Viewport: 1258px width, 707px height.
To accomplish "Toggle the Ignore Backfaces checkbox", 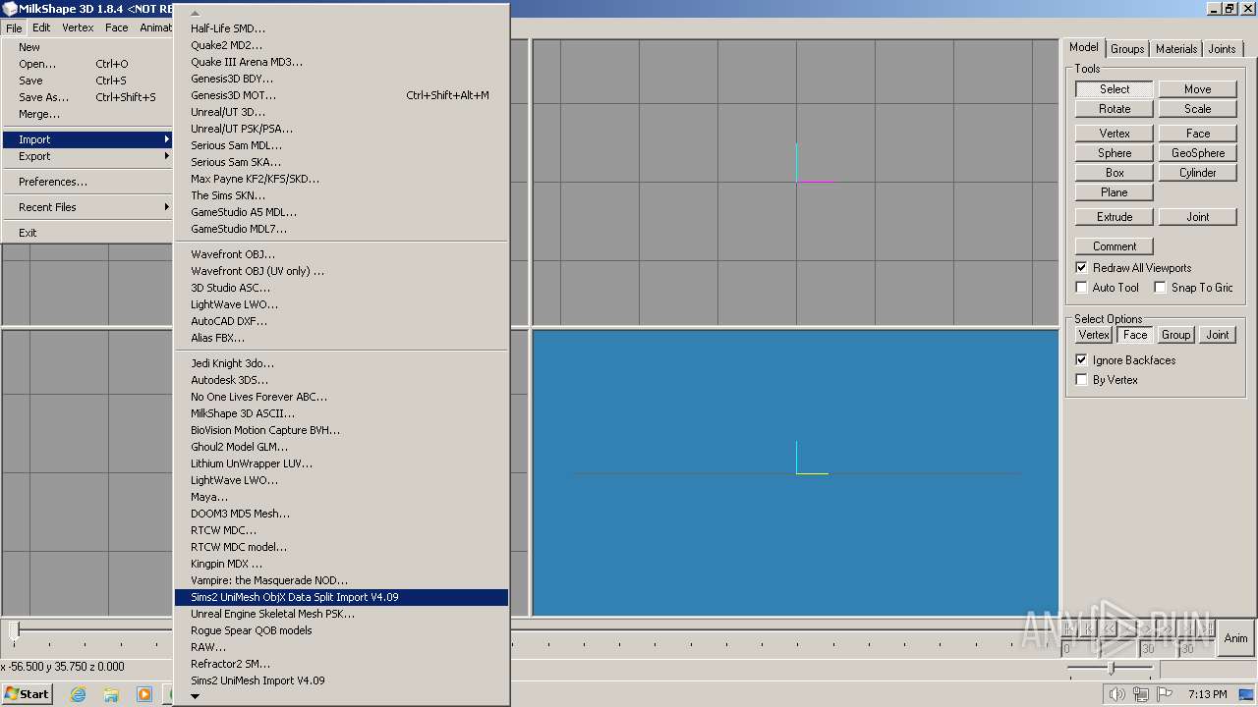I will (x=1082, y=360).
